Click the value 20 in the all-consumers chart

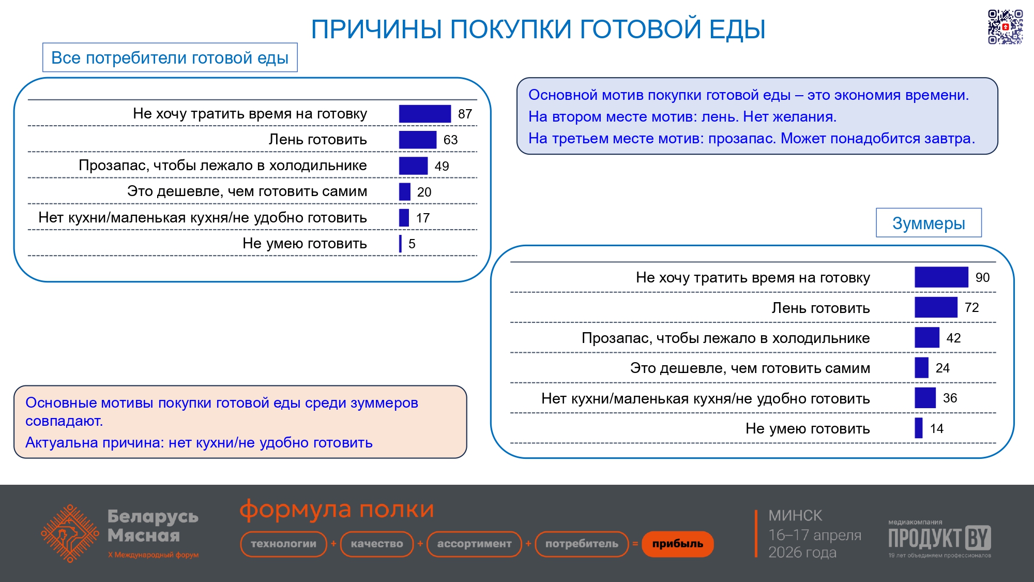(424, 192)
